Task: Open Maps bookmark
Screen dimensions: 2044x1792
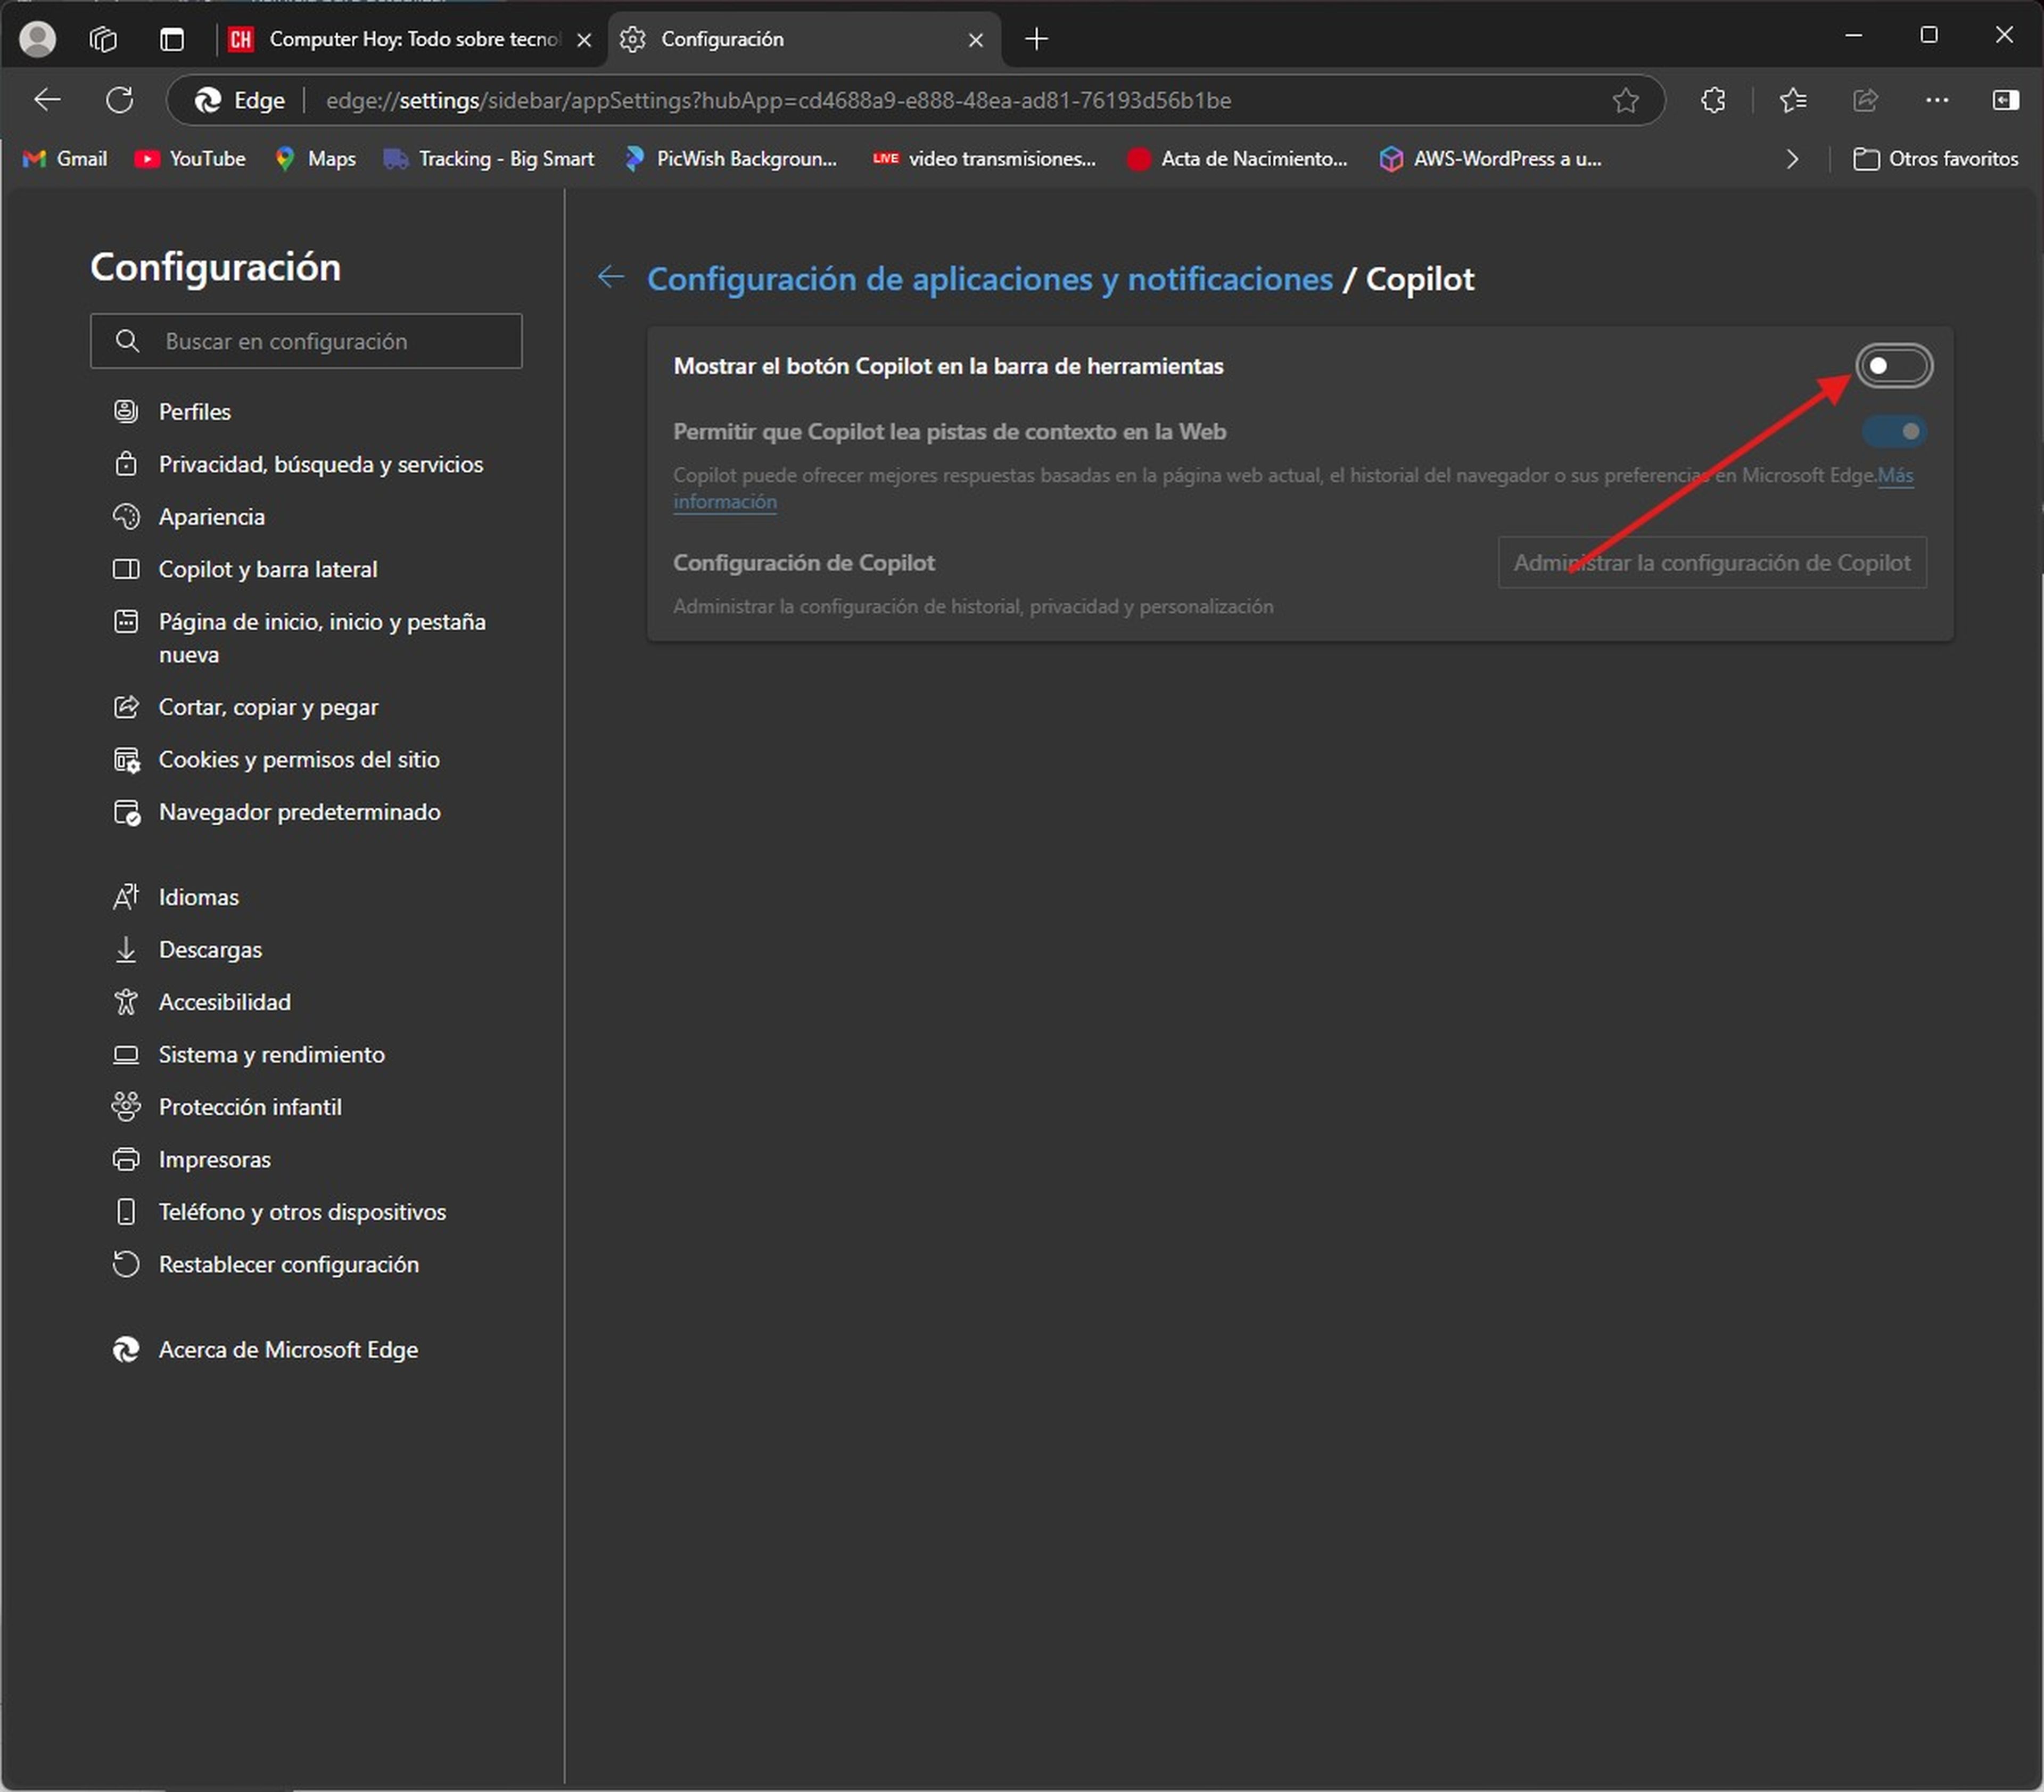Action: (x=316, y=159)
